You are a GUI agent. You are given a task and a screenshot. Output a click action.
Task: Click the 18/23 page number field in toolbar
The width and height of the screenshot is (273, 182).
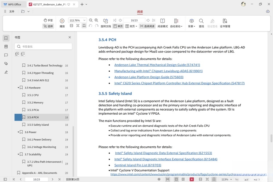tap(134, 20)
